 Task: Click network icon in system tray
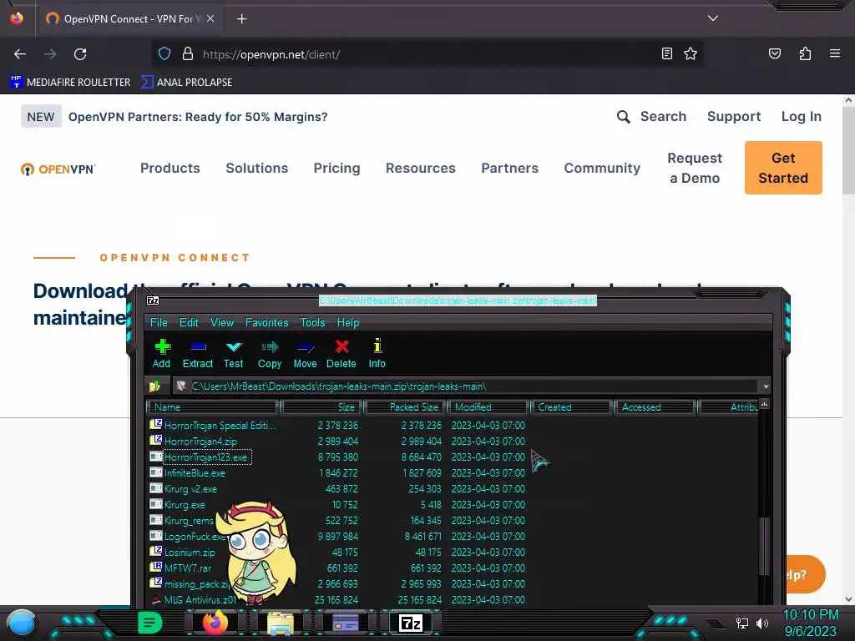[742, 623]
